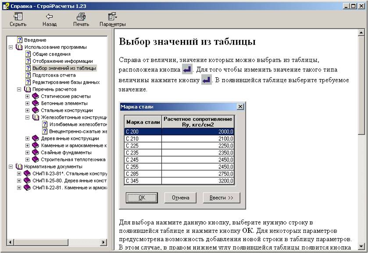Open the Внецентренно-сжатые topic
Image resolution: width=368 pixels, height=253 pixels.
[x=78, y=132]
